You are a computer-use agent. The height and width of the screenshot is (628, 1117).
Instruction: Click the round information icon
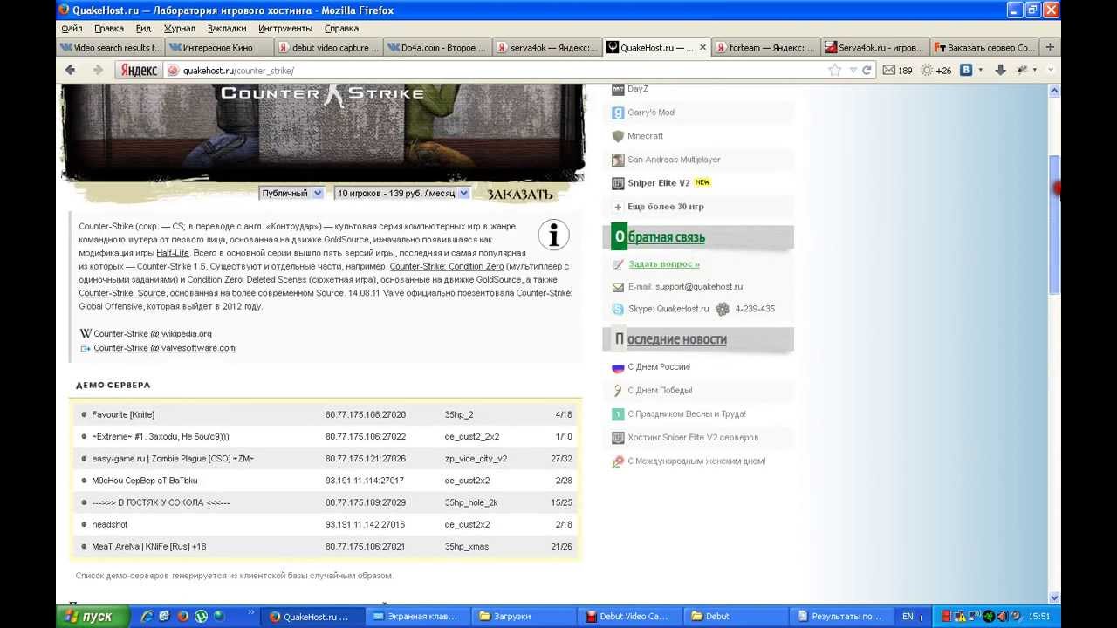[x=553, y=235]
